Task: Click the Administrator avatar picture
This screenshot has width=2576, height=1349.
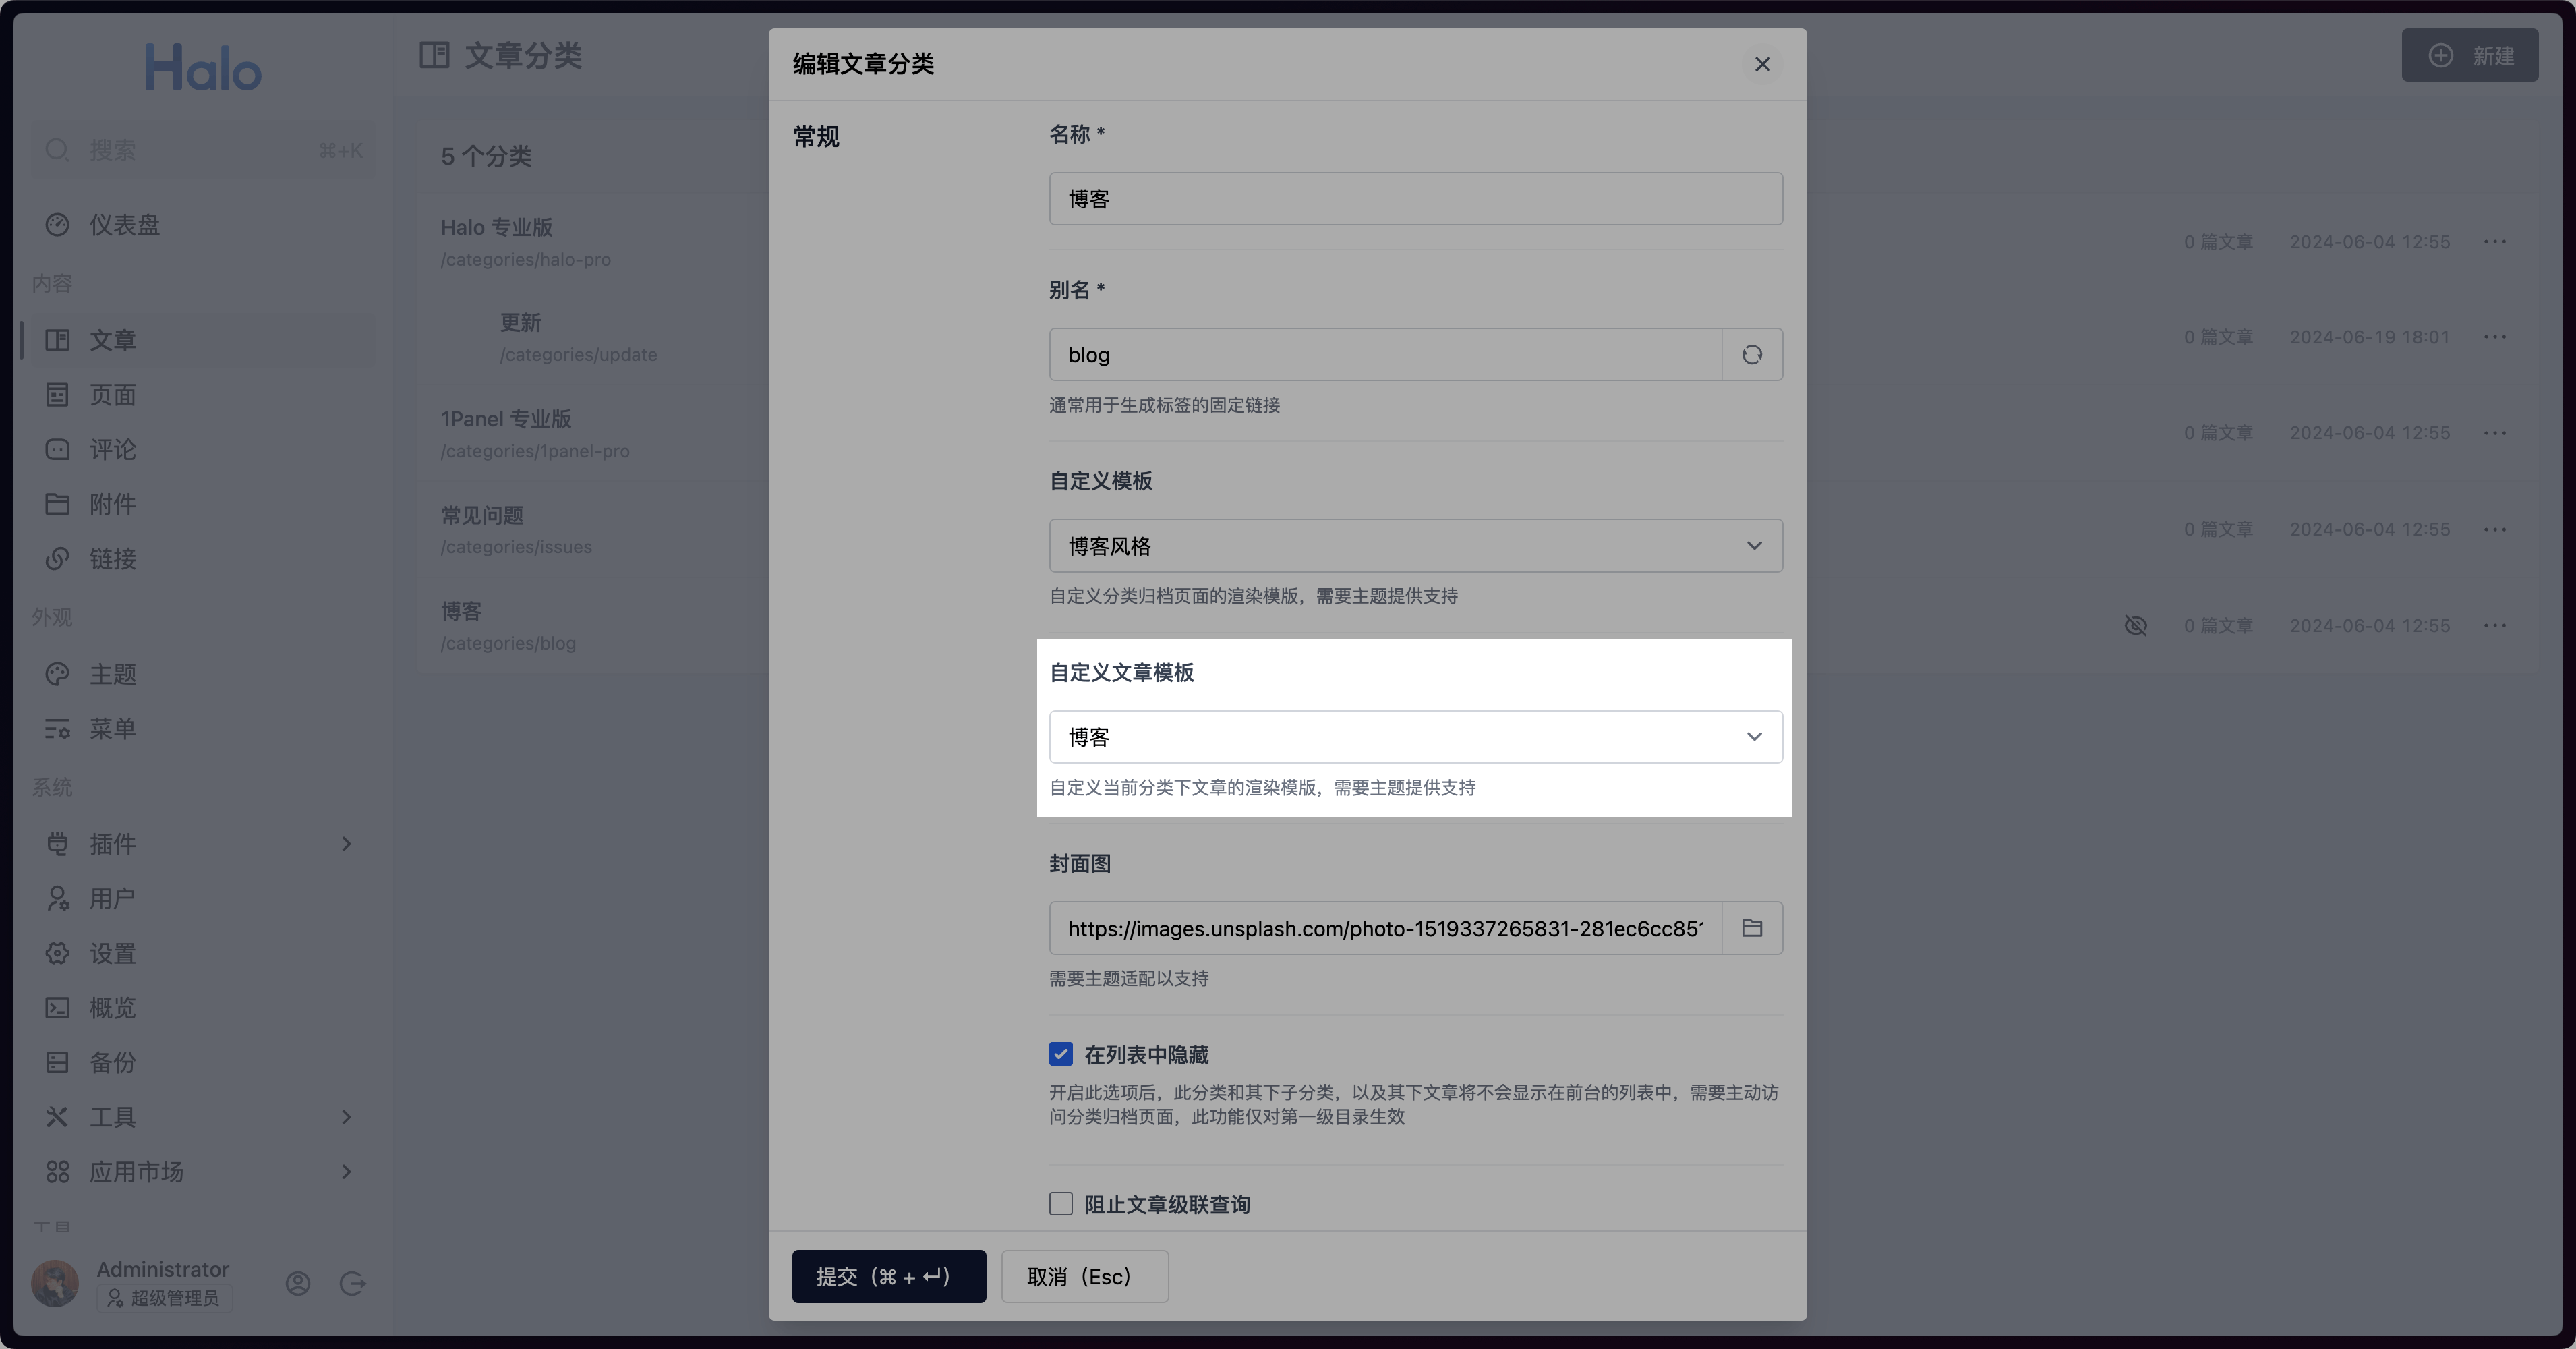Action: coord(55,1283)
